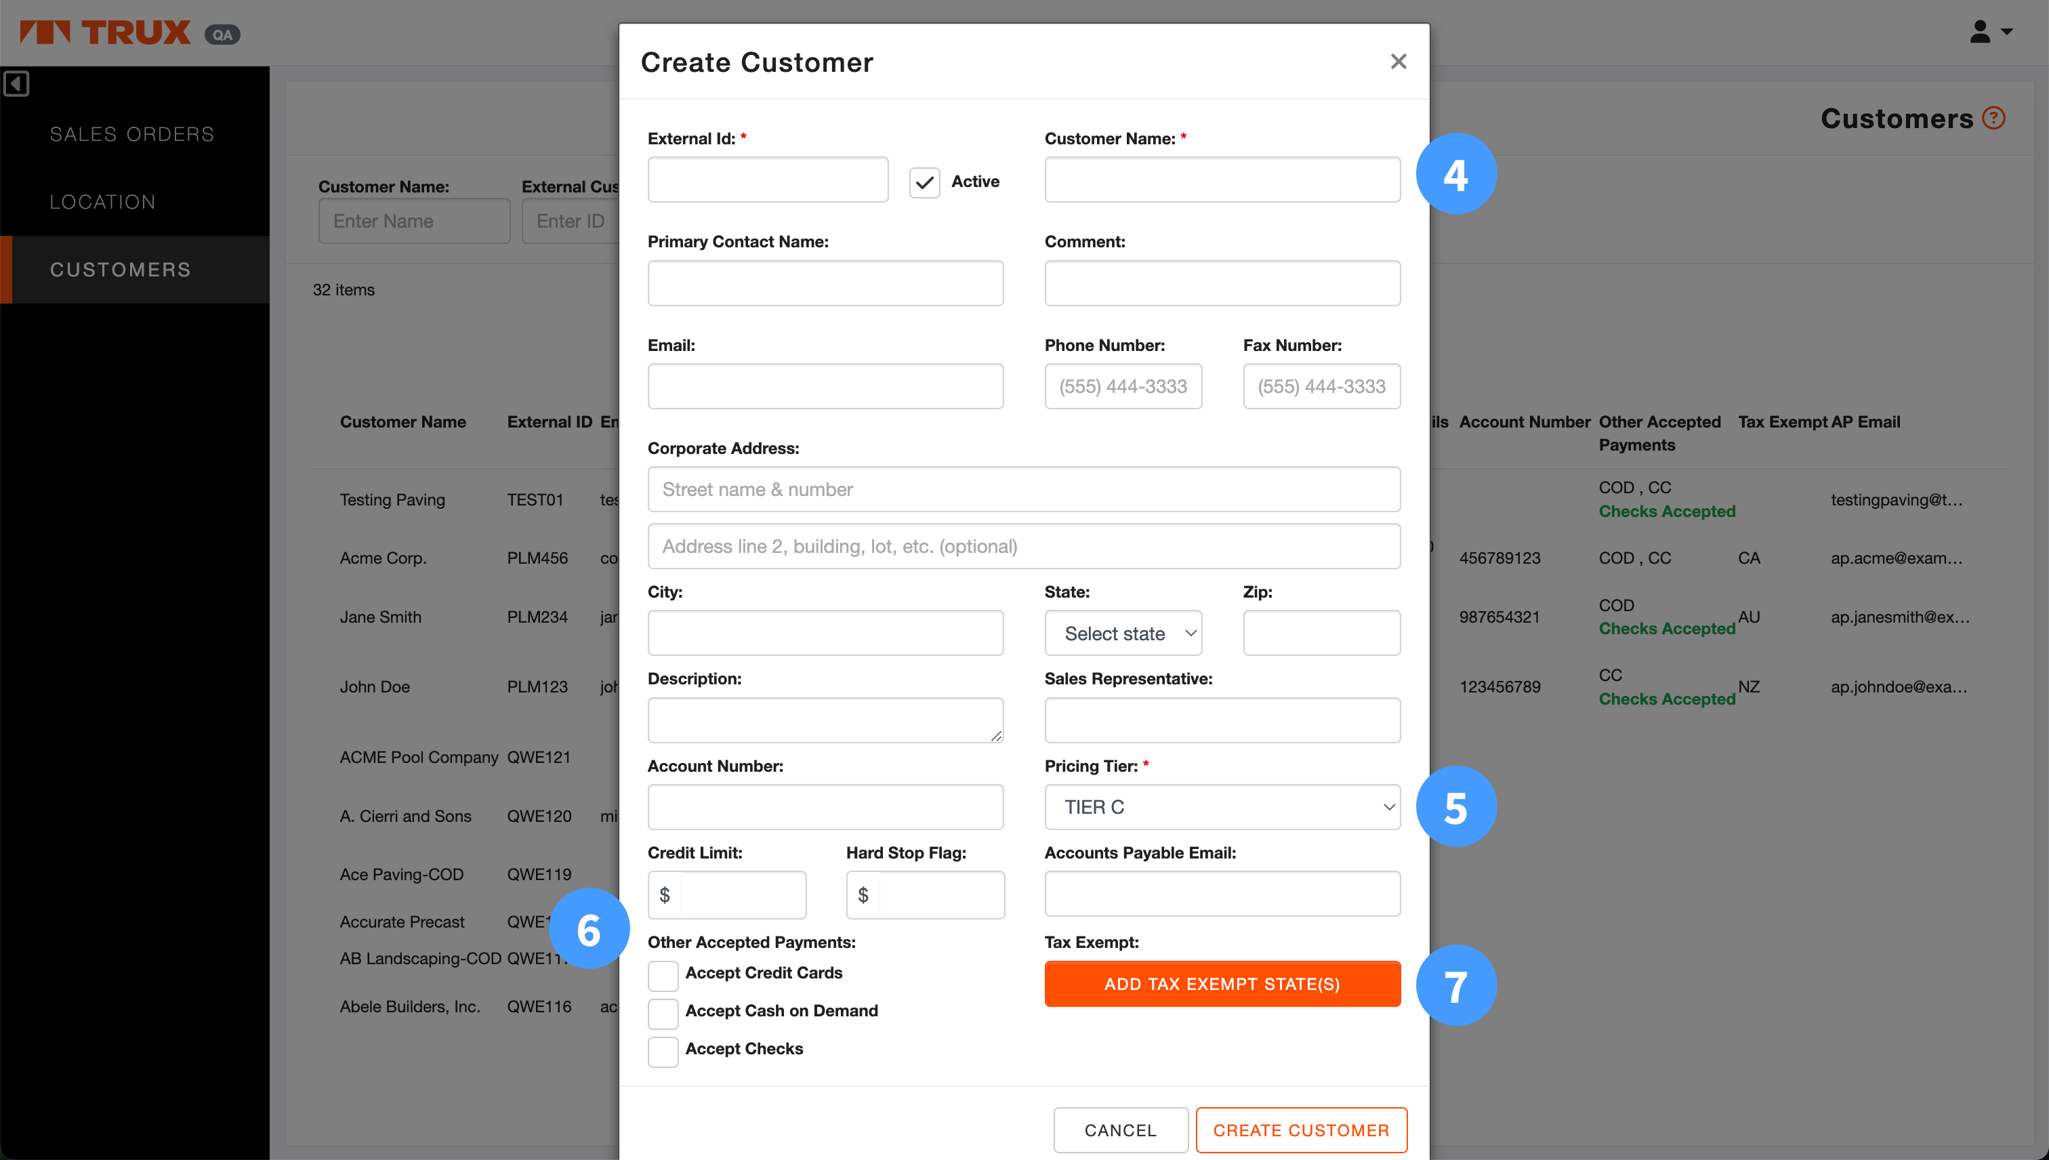2049x1160 pixels.
Task: Click the Cancel button
Action: pos(1120,1130)
